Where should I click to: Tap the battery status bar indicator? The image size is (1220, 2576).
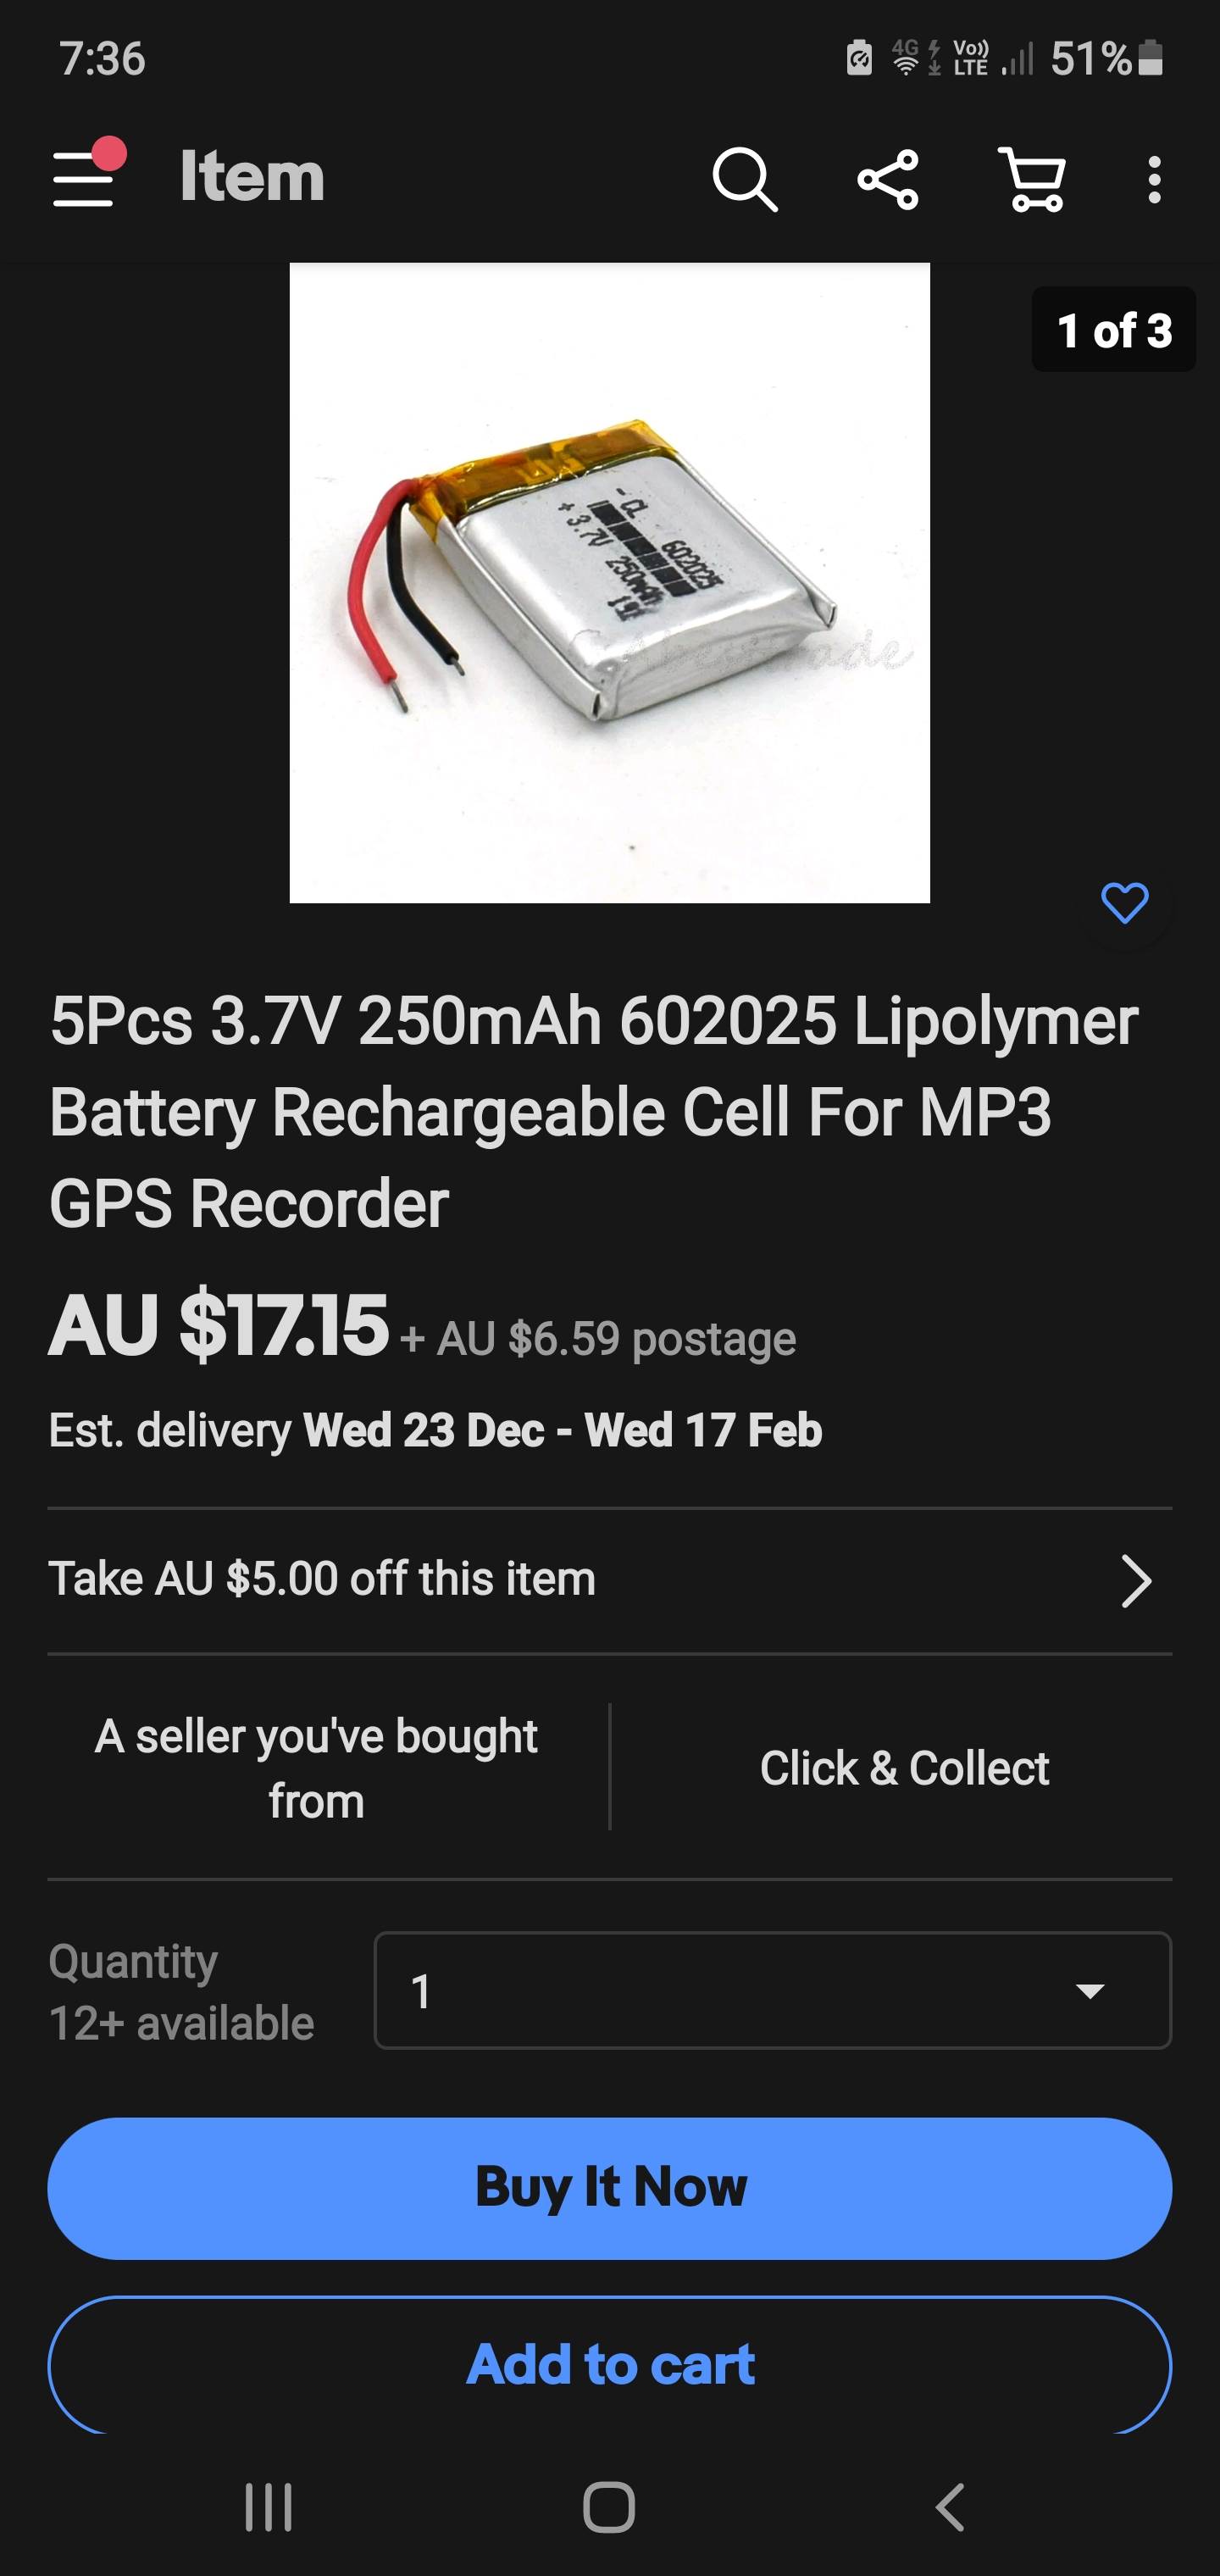click(x=1151, y=58)
